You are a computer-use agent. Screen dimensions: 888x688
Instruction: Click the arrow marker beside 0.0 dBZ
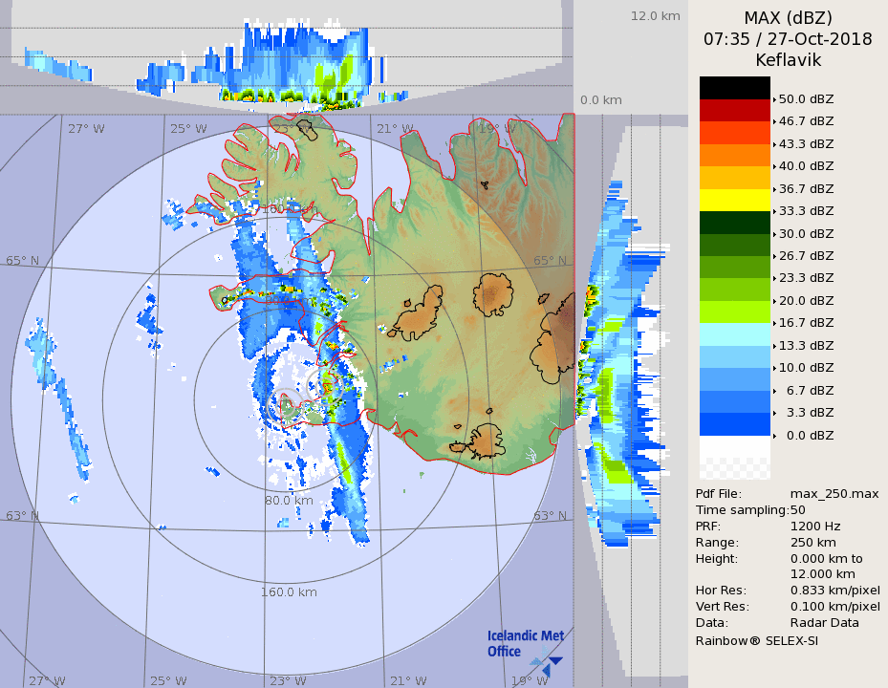click(774, 435)
